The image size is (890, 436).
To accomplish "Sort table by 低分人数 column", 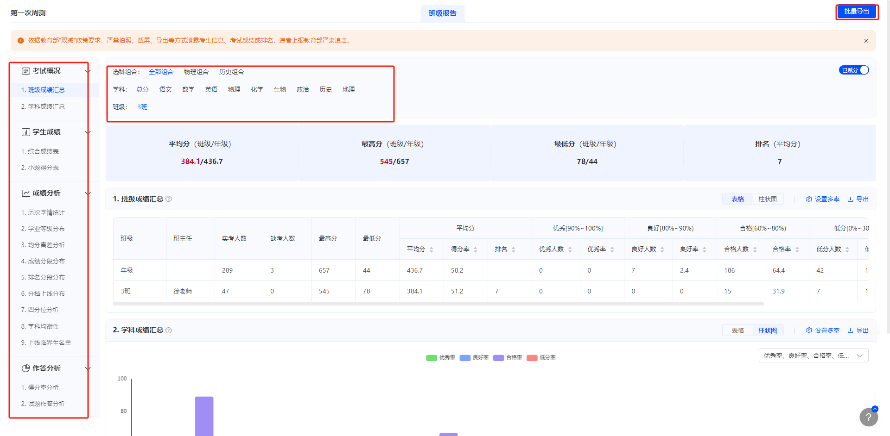I will pyautogui.click(x=847, y=249).
